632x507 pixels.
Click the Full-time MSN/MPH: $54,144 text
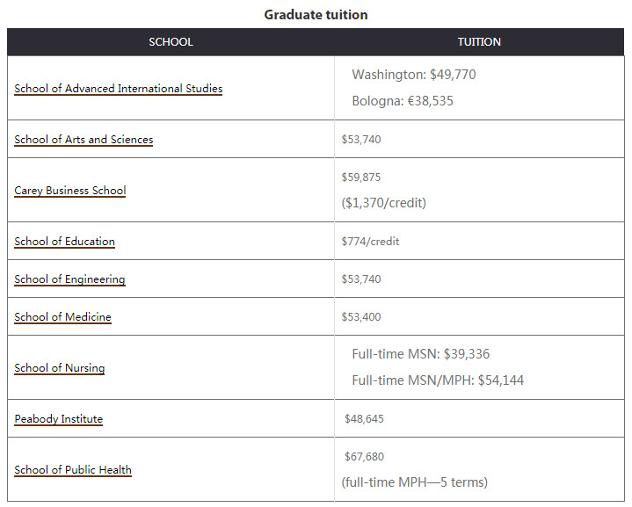coord(438,380)
